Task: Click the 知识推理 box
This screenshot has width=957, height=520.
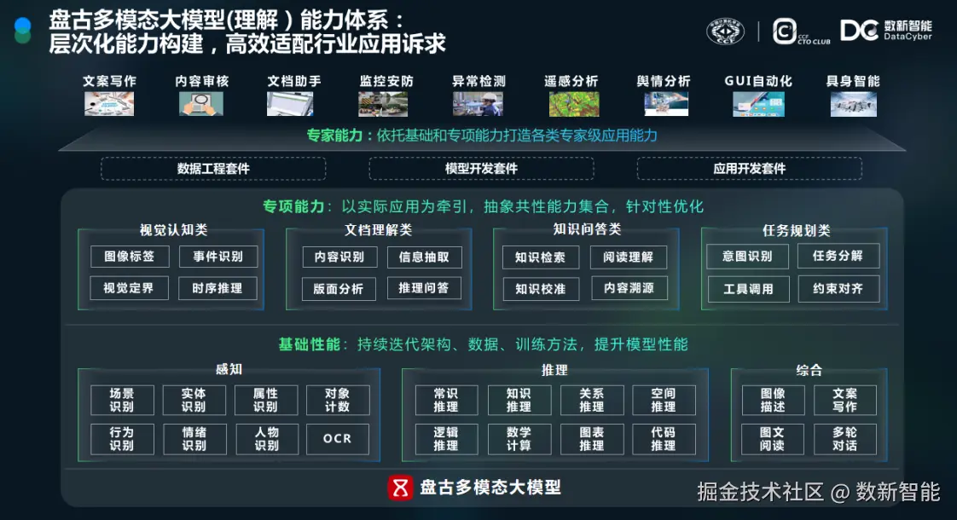Action: [x=519, y=400]
